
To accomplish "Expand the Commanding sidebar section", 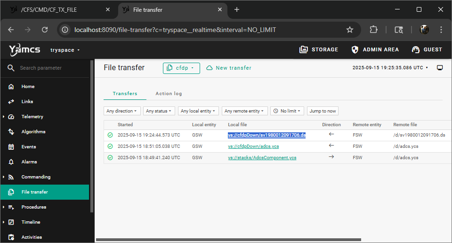I will click(4, 177).
